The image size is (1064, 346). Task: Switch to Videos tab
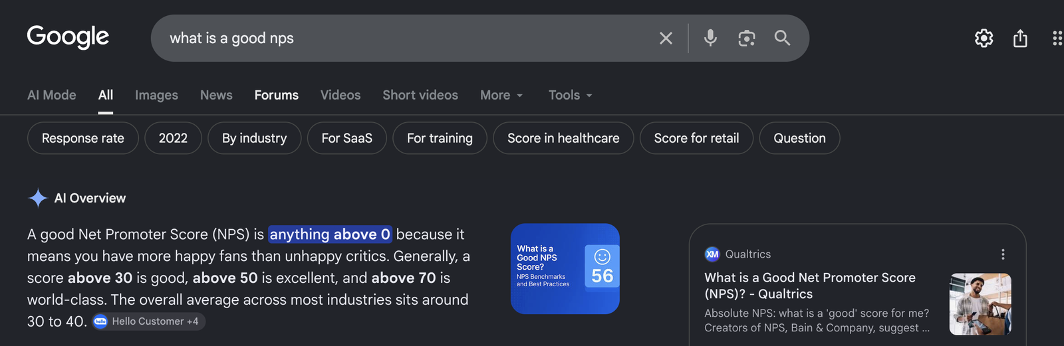click(x=340, y=95)
